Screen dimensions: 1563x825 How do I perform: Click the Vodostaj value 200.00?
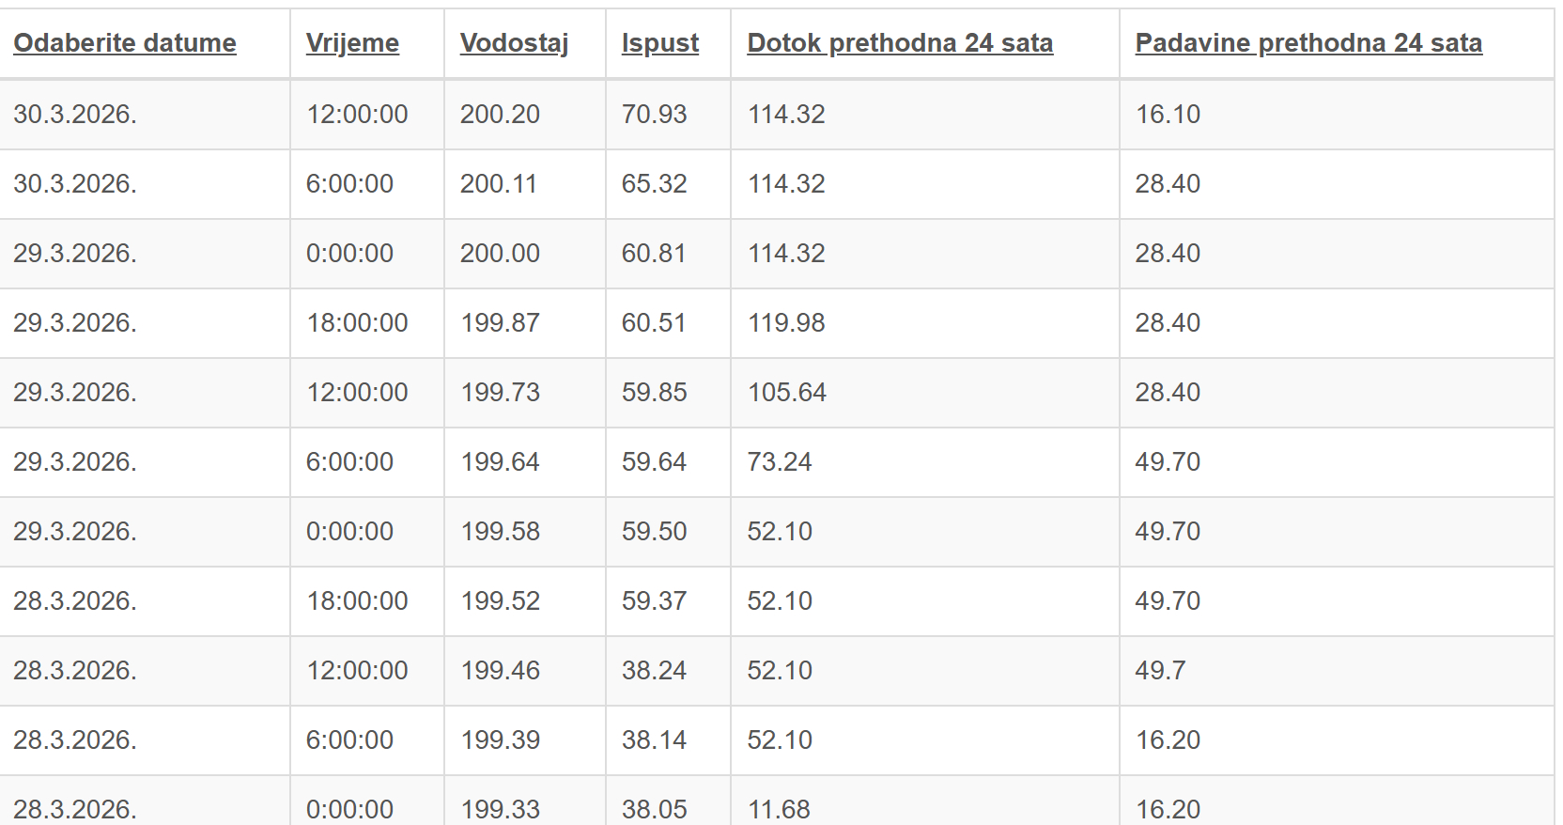[x=500, y=254]
